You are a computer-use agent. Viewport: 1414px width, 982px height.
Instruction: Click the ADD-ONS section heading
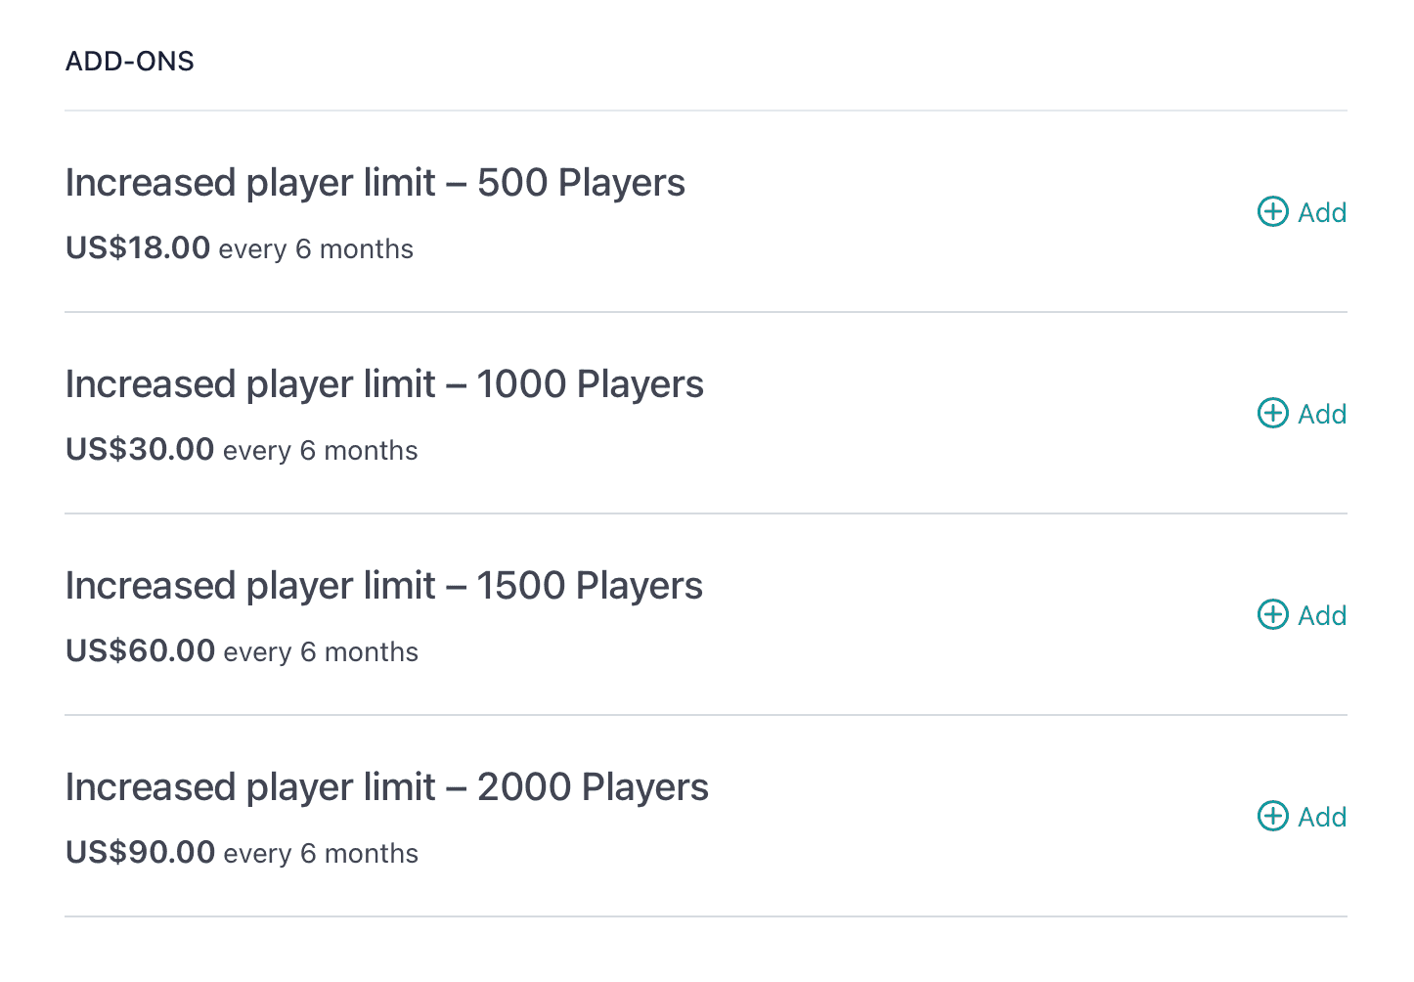130,62
